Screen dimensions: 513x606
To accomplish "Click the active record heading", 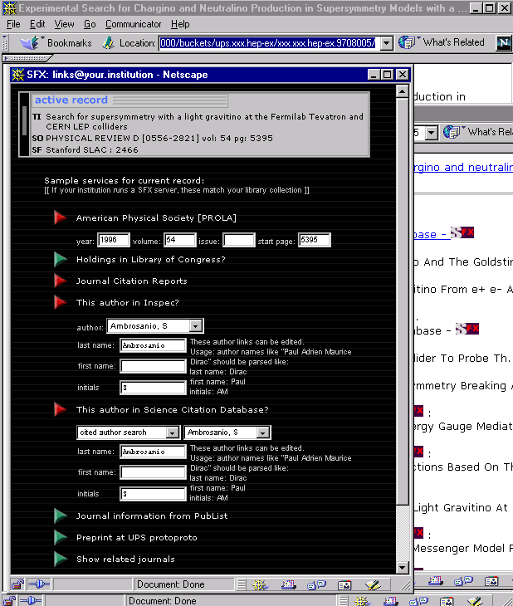I will 71,100.
